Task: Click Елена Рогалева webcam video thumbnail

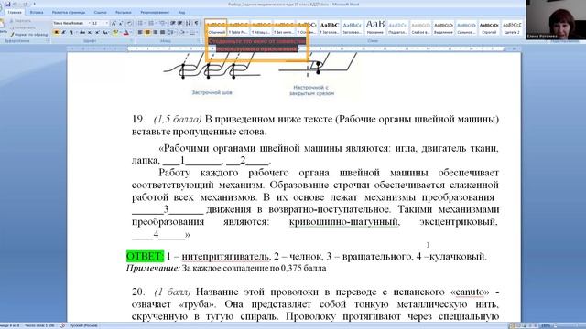Action: pos(556,19)
